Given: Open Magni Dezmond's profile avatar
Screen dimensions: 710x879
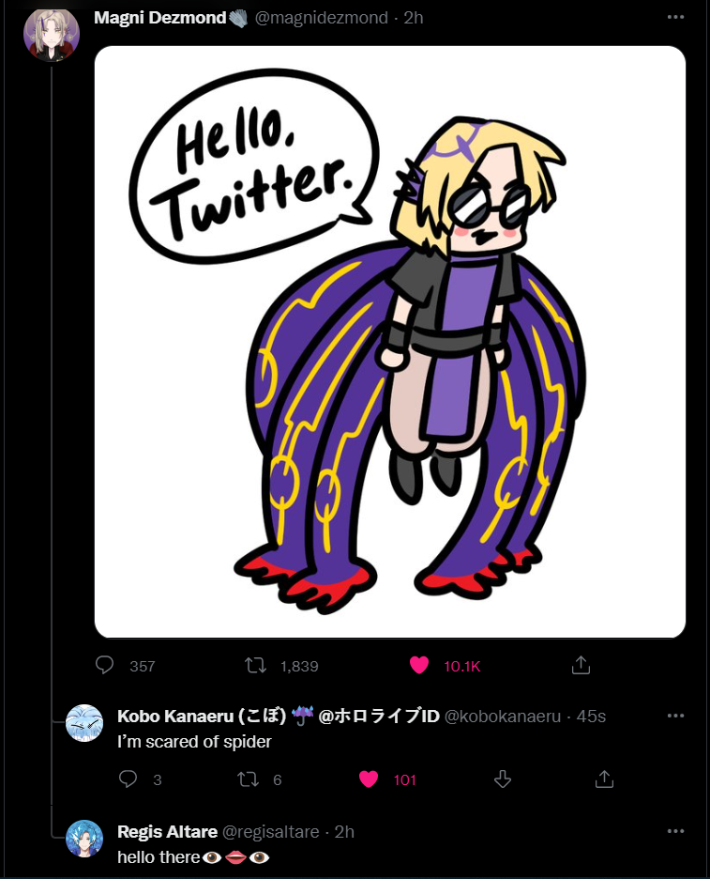Looking at the screenshot, I should pos(52,34).
